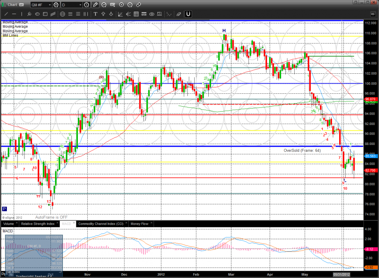The image size is (379, 278).
Task: Select the text annotation tool
Action: tap(95, 14)
